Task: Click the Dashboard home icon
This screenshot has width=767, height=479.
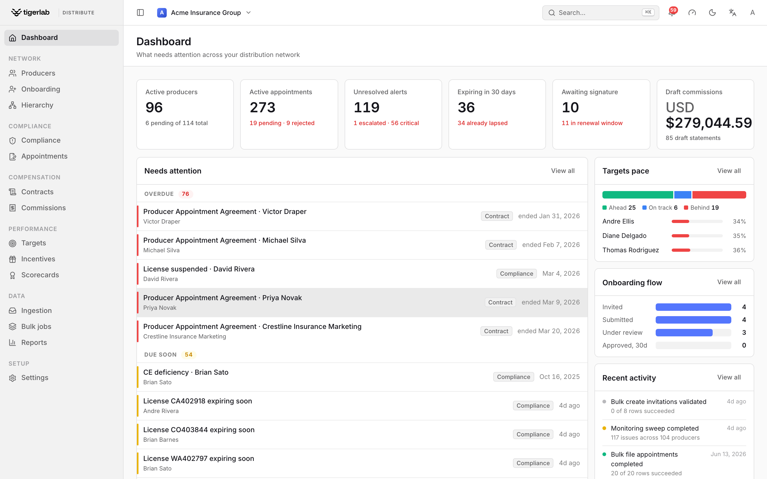Action: point(13,38)
